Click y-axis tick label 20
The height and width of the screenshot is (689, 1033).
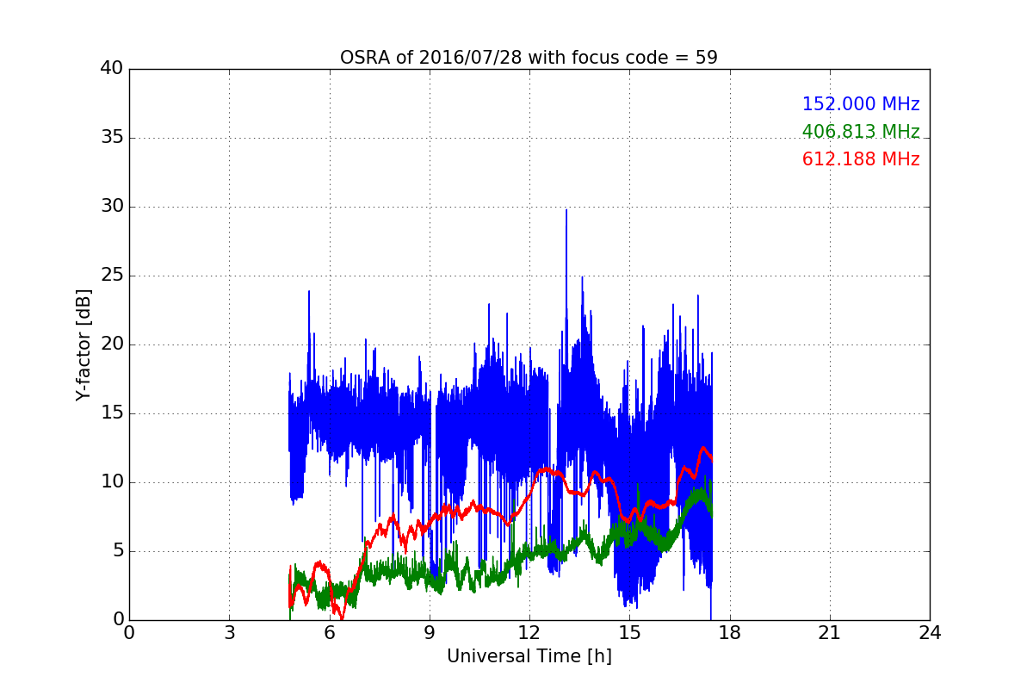tap(112, 344)
